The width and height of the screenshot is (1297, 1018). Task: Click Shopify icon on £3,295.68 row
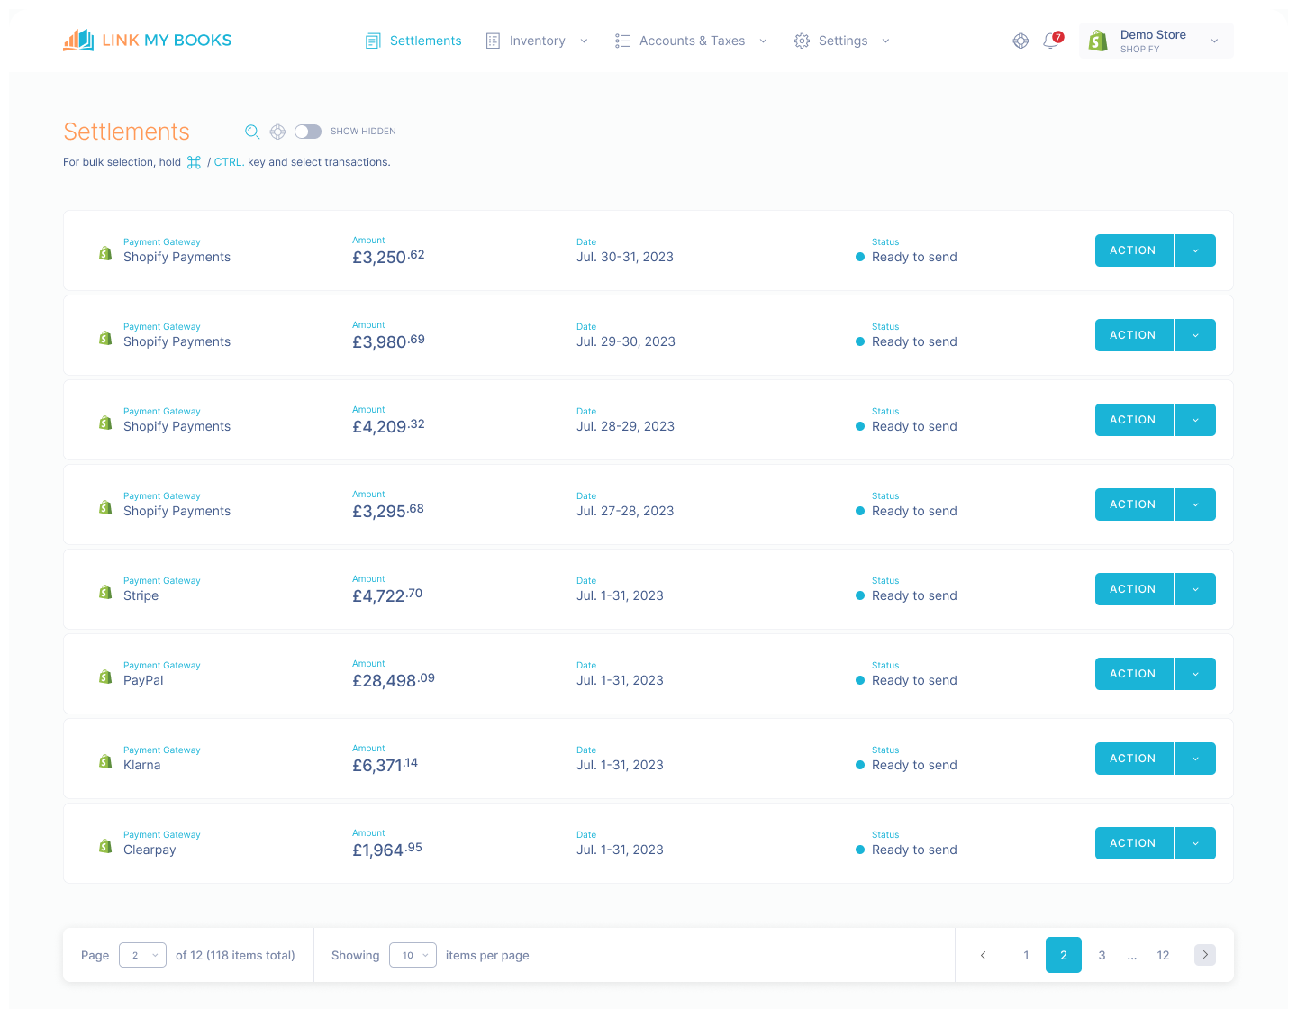(105, 507)
